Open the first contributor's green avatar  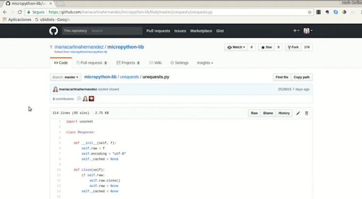point(79,98)
